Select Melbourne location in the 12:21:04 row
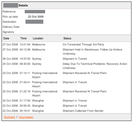Screen dimensions: 133x123 [38, 44]
